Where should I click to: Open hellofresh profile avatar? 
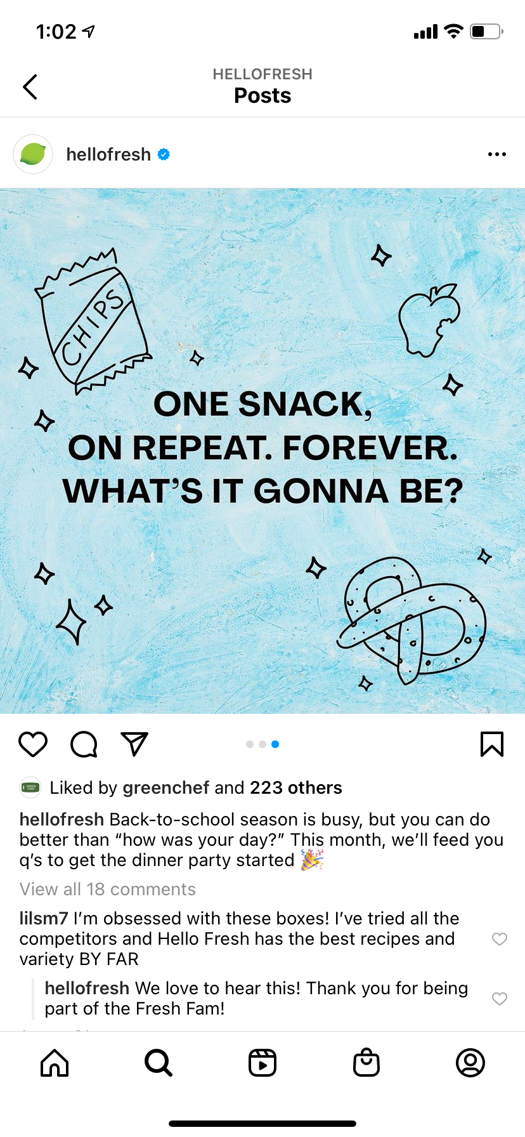33,154
